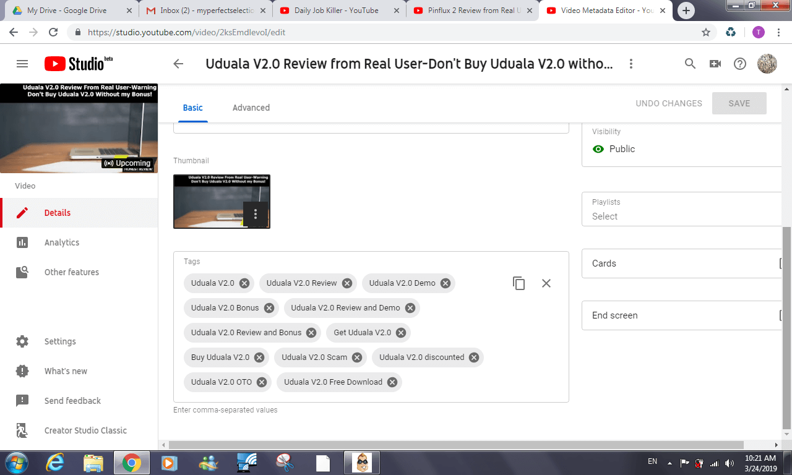This screenshot has height=475, width=792.
Task: Switch to the Advanced tab
Action: click(x=251, y=108)
